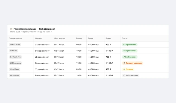Click the Статус column header
Viewport: 176px width, 103px height.
tap(125, 38)
